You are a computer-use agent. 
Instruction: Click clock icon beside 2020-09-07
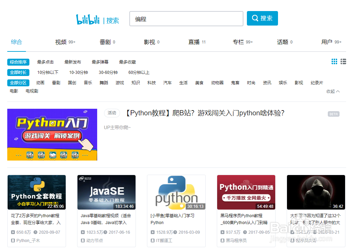click(36, 232)
